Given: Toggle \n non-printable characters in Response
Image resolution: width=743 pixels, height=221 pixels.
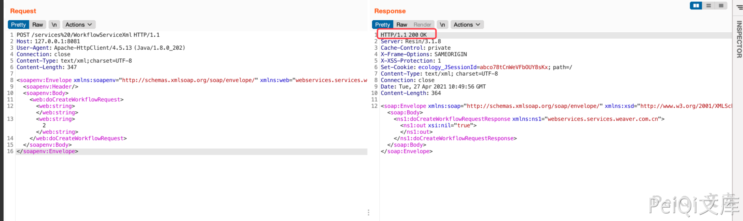Looking at the screenshot, I should coord(442,24).
